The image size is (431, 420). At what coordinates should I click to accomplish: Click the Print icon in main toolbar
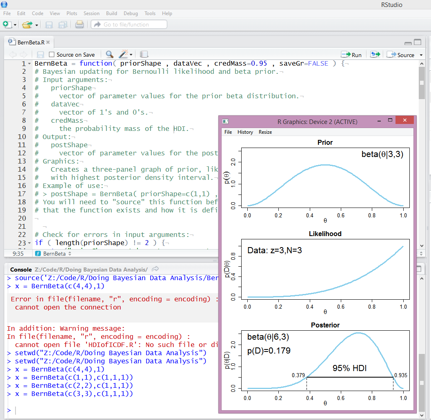80,25
